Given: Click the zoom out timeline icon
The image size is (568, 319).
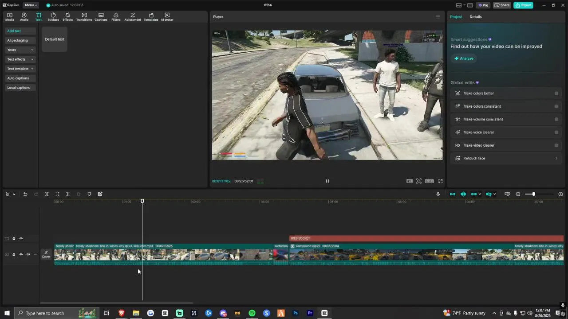Looking at the screenshot, I should pos(518,194).
